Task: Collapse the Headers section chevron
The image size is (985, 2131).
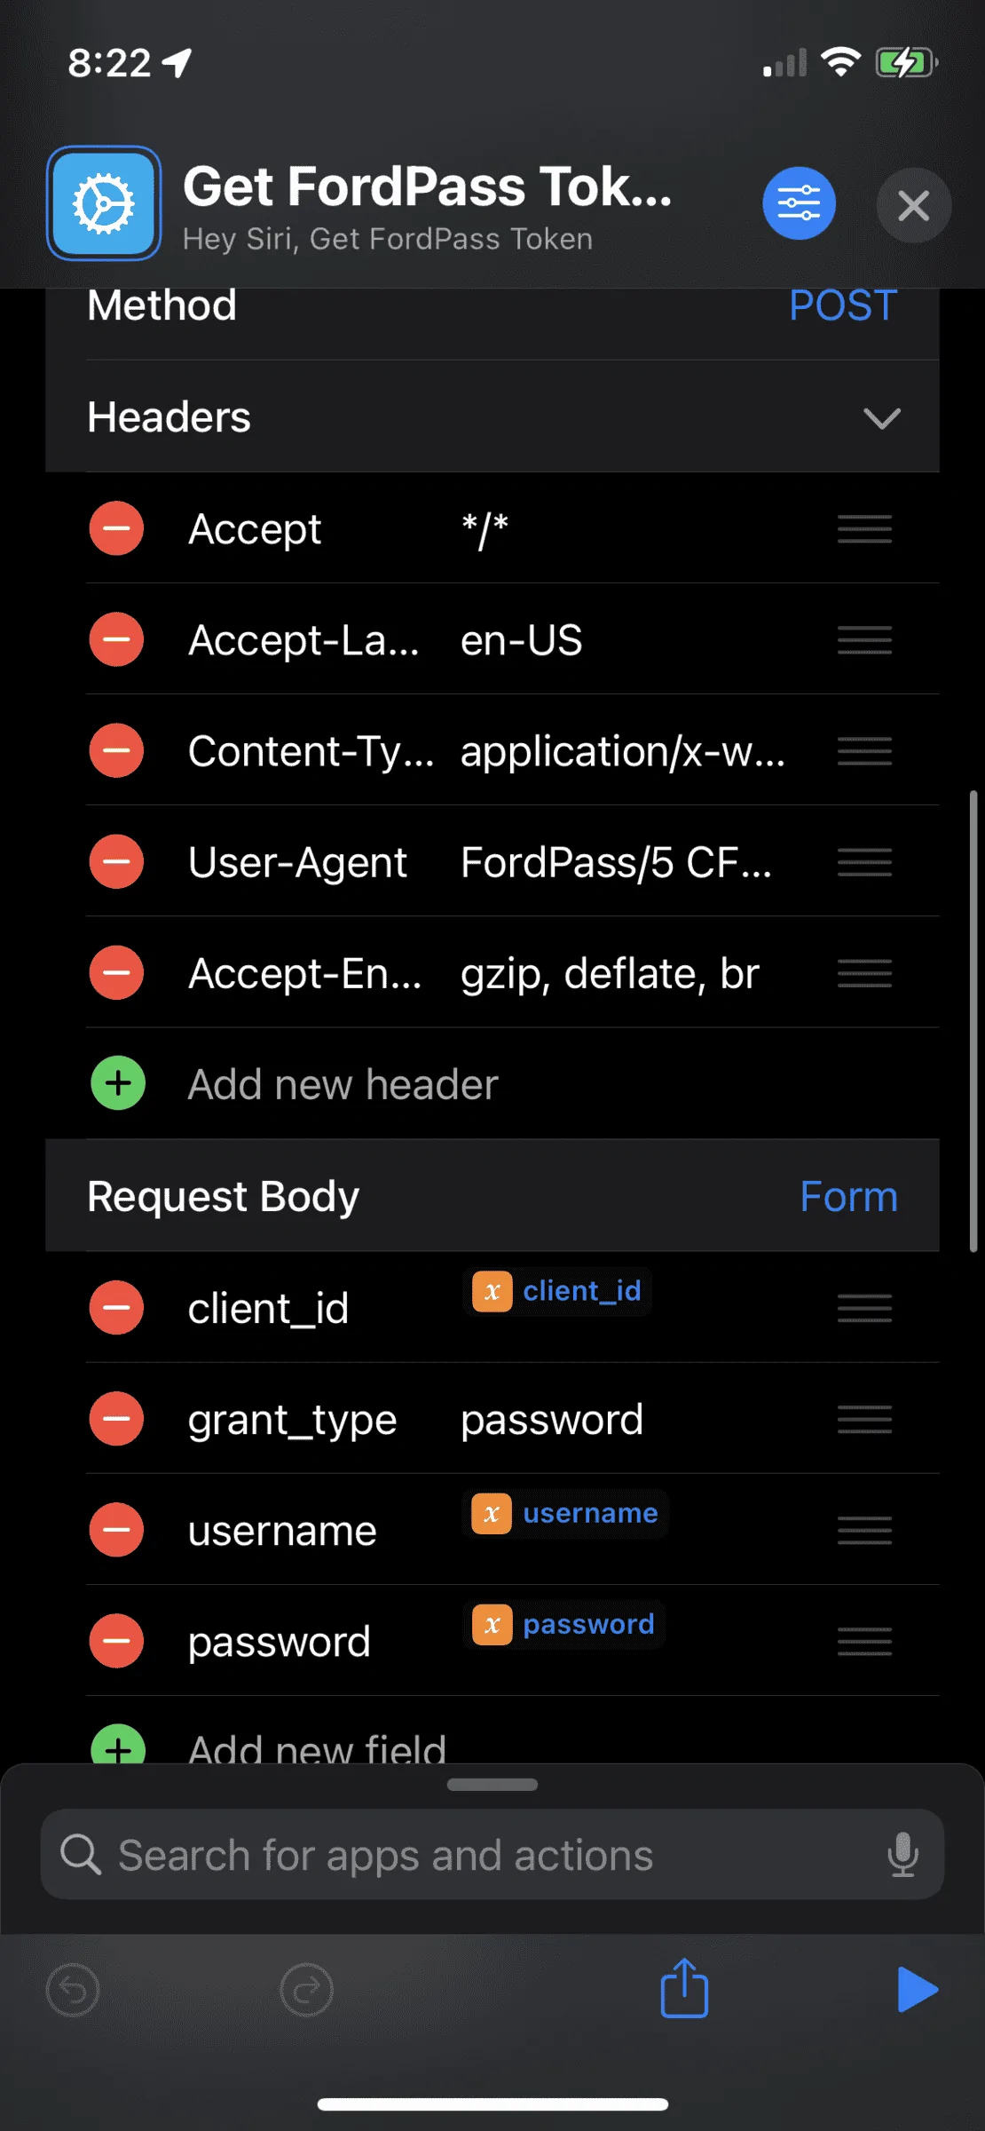Action: click(882, 417)
